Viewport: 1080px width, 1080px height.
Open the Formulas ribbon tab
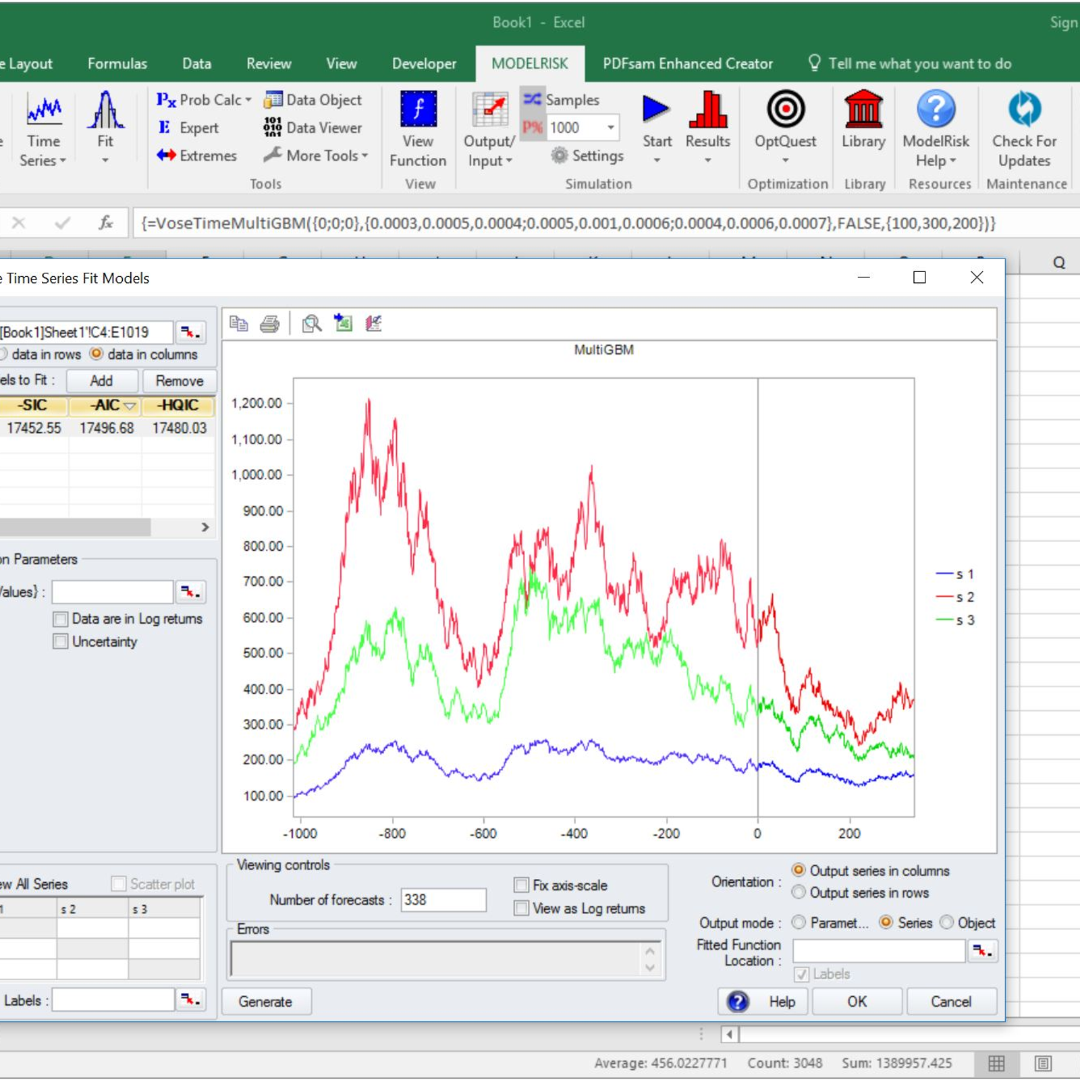tap(117, 63)
